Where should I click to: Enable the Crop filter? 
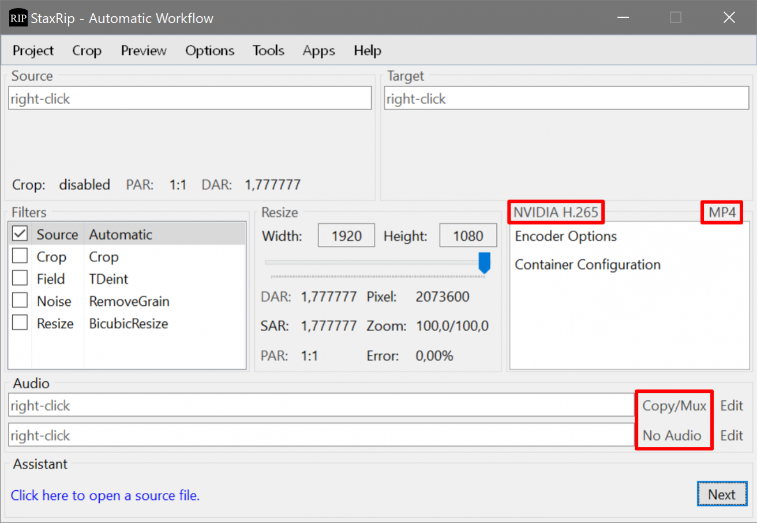[x=20, y=256]
